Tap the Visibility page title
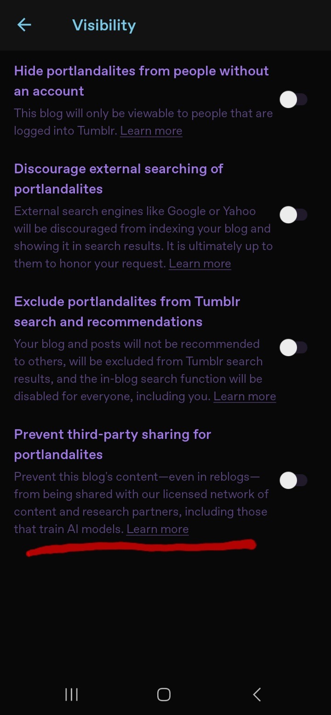 click(104, 25)
